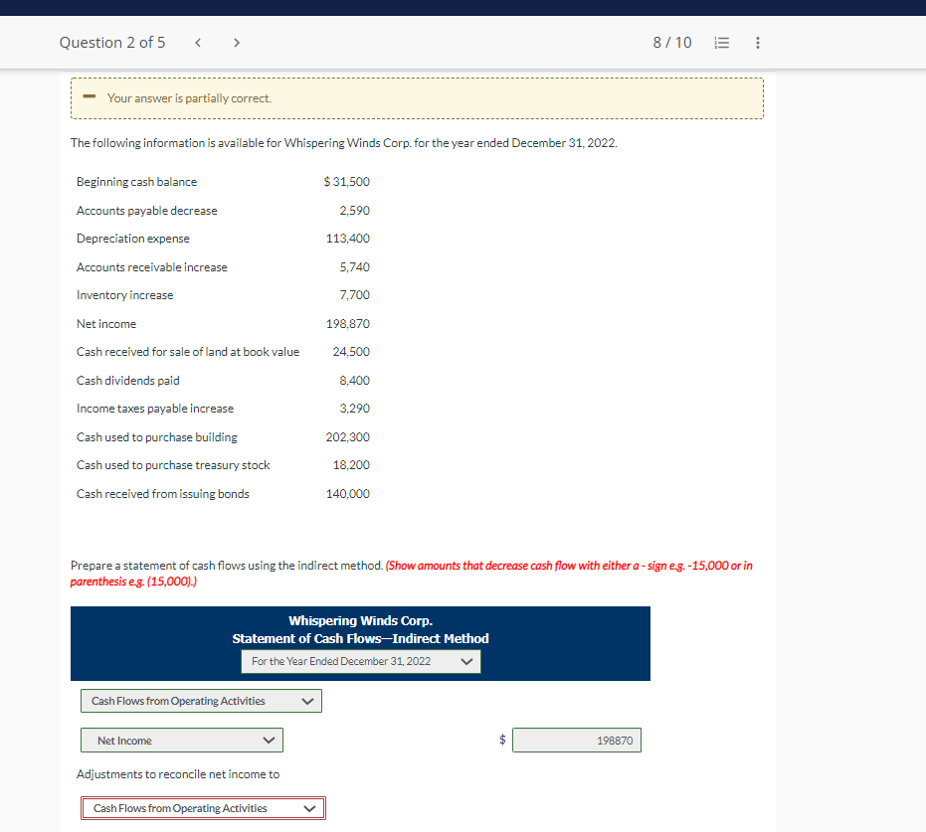Open the question list icon
This screenshot has width=926, height=832.
(x=722, y=43)
